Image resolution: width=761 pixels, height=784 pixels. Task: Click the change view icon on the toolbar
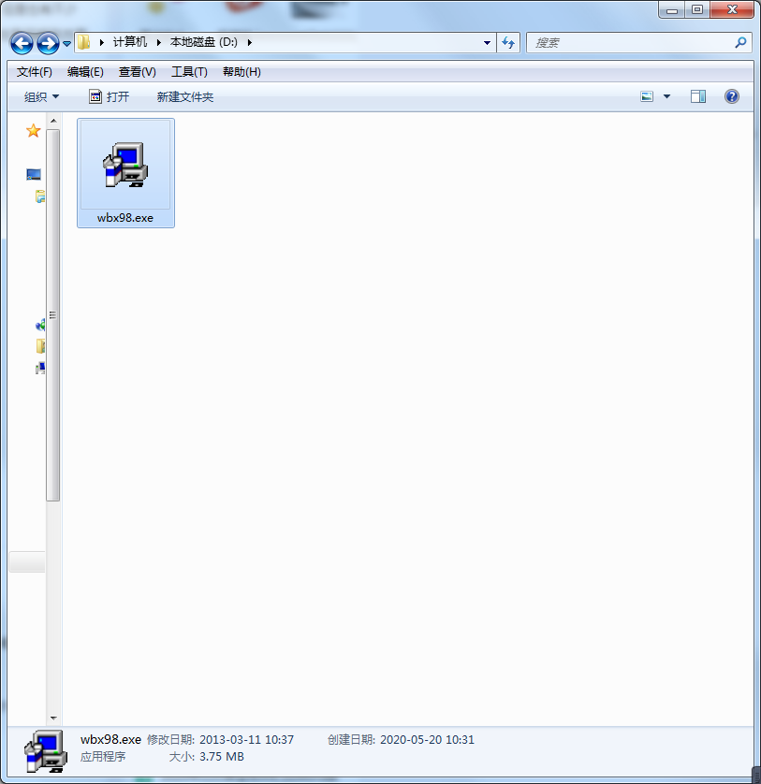click(645, 95)
